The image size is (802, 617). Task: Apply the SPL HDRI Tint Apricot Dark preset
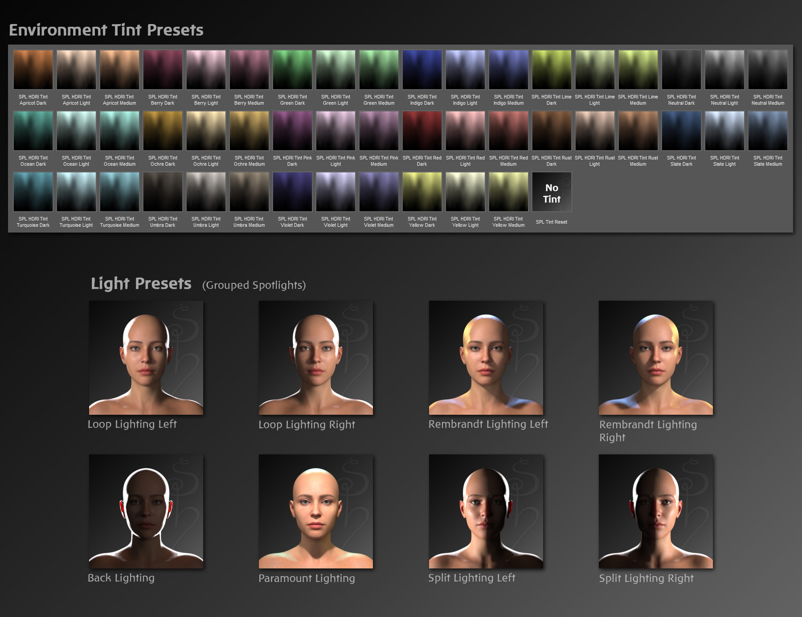click(x=33, y=69)
